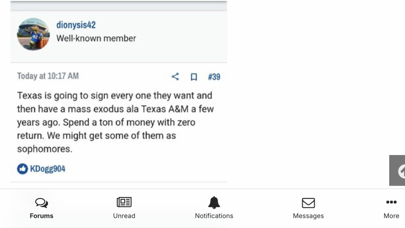
Task: Click the blue thumbs-up like icon
Action: click(x=22, y=169)
